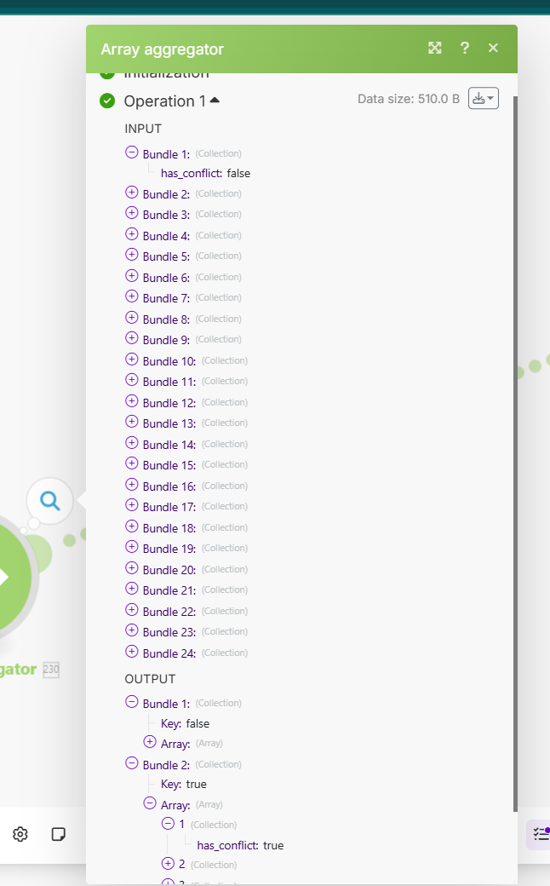Expand Array under OUTPUT Bundle 1
This screenshot has height=886, width=550.
[x=150, y=742]
